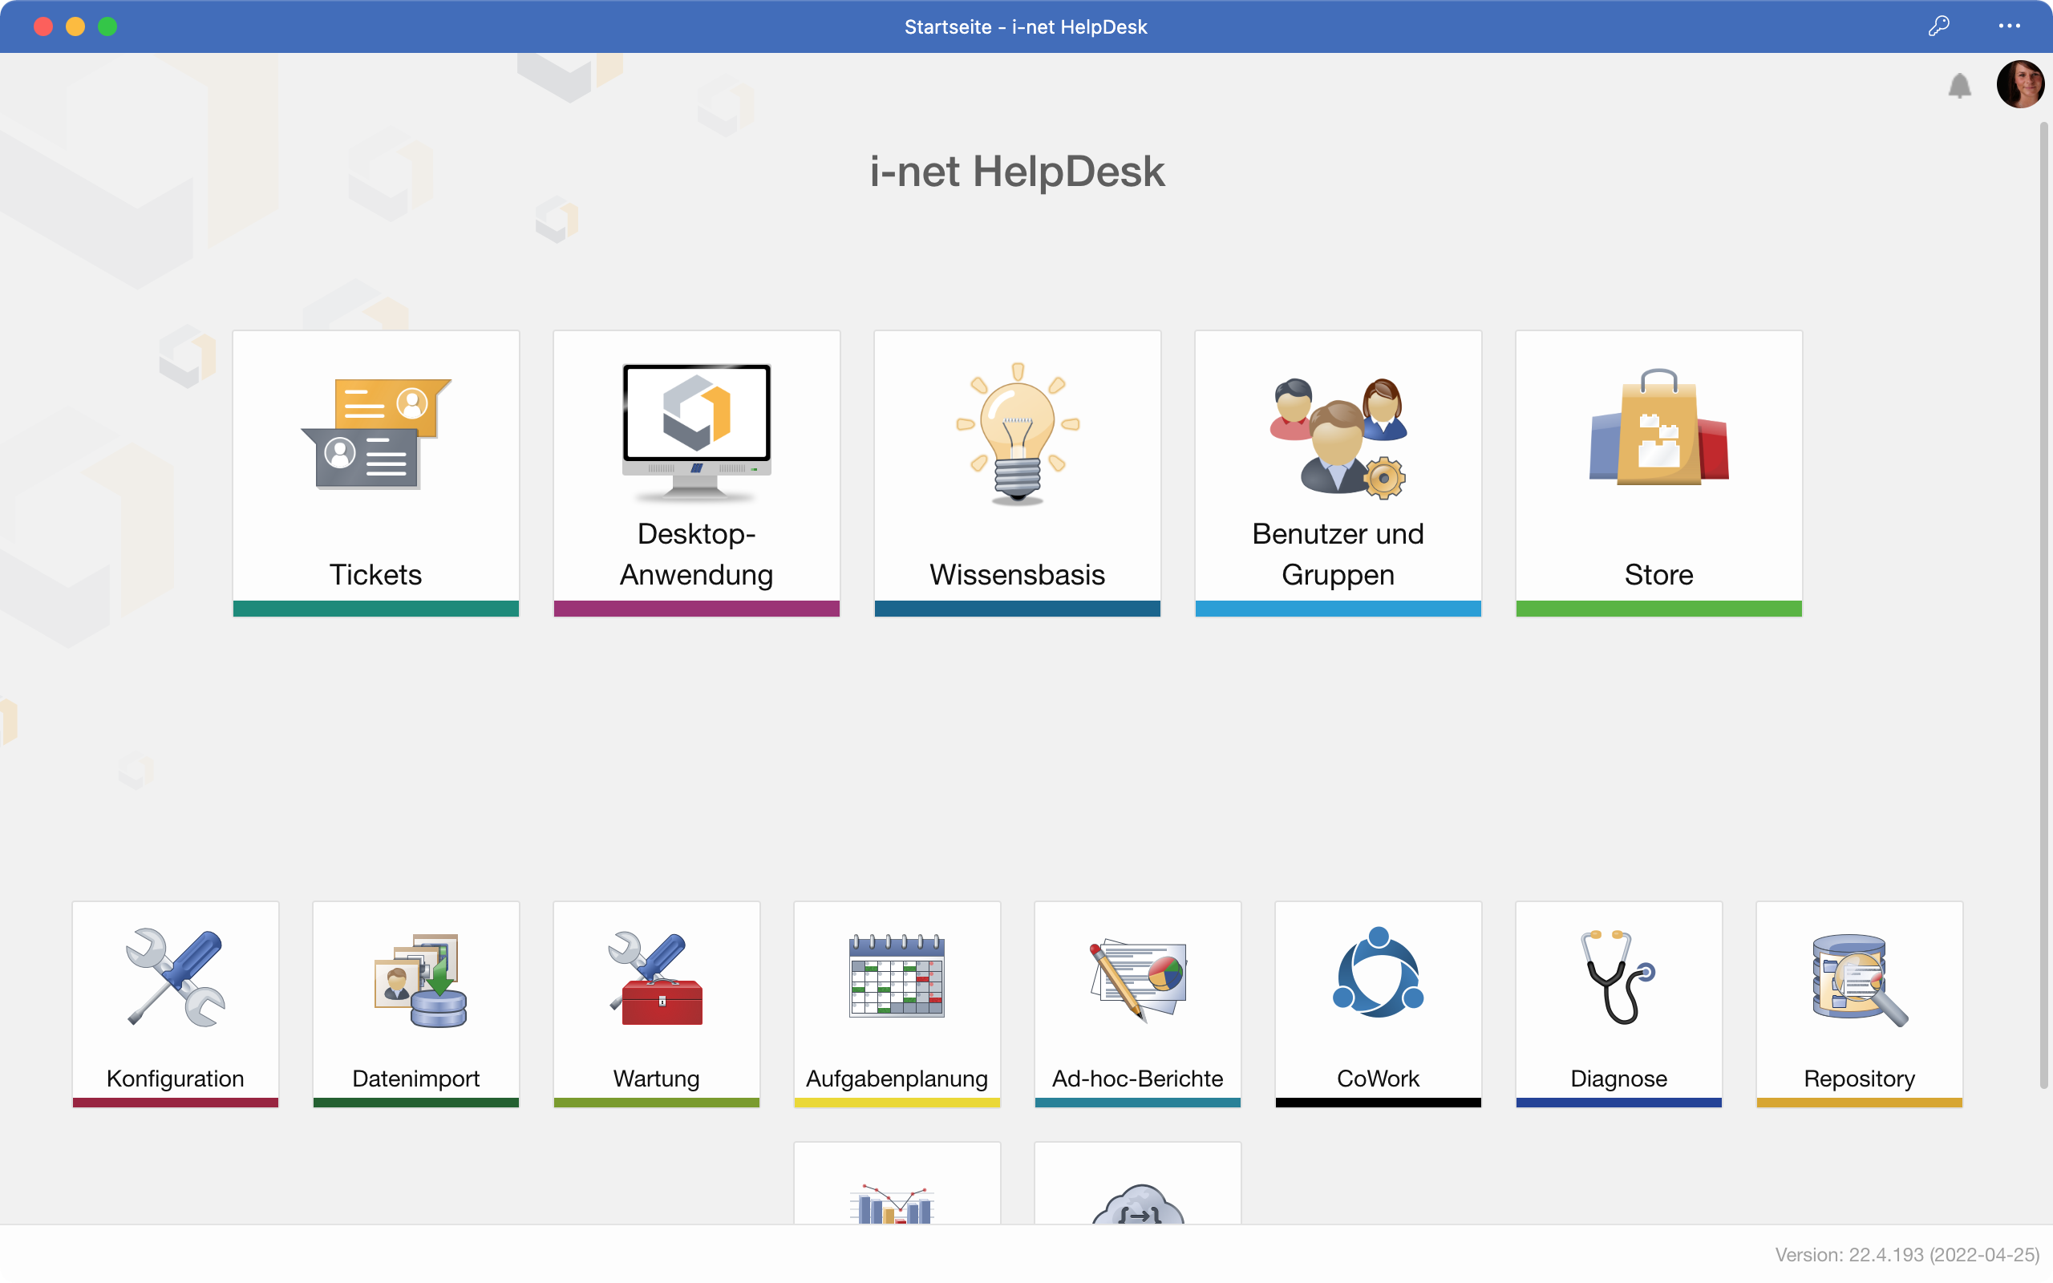Viewport: 2053px width, 1283px height.
Task: Click the Aufgabenplanung label text
Action: 897,1079
